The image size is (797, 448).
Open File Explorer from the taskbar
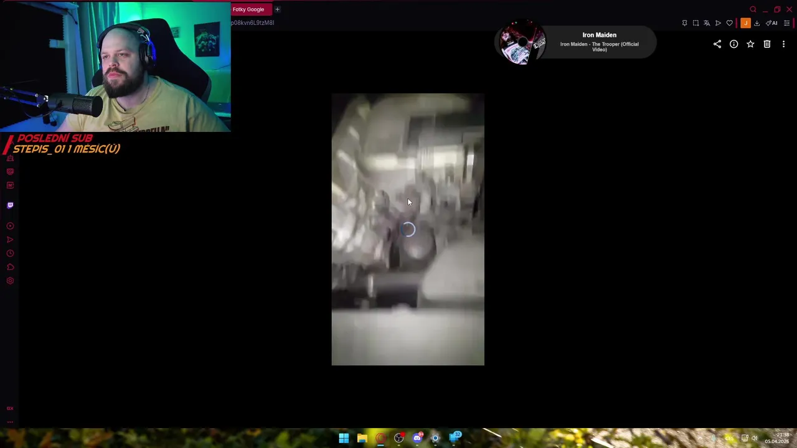362,438
